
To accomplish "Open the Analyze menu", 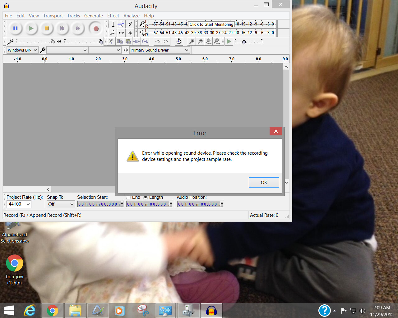I will 132,16.
